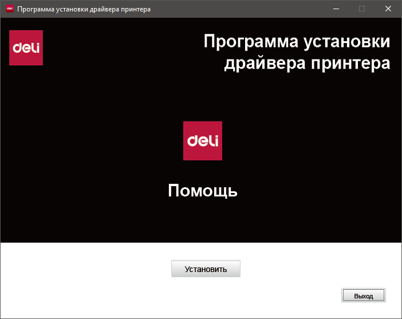This screenshot has width=402, height=319.
Task: Click the Помощь heading text
Action: 203,191
